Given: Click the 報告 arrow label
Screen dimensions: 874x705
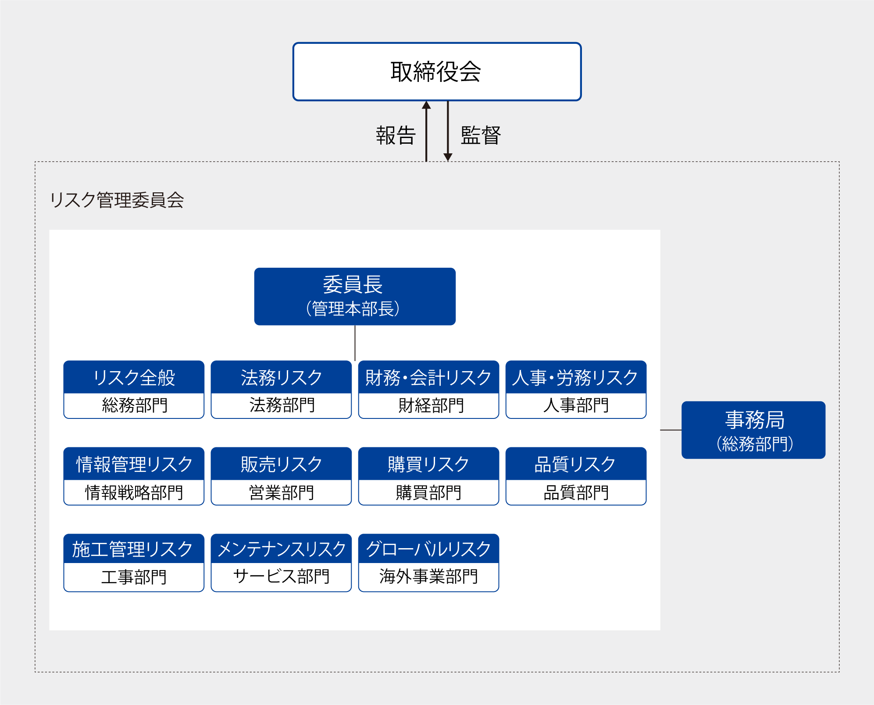Looking at the screenshot, I should pyautogui.click(x=396, y=135).
